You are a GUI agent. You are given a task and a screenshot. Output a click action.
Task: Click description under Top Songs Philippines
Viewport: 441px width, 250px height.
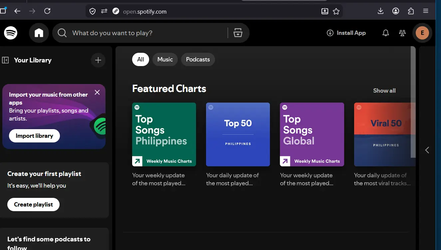click(x=159, y=179)
